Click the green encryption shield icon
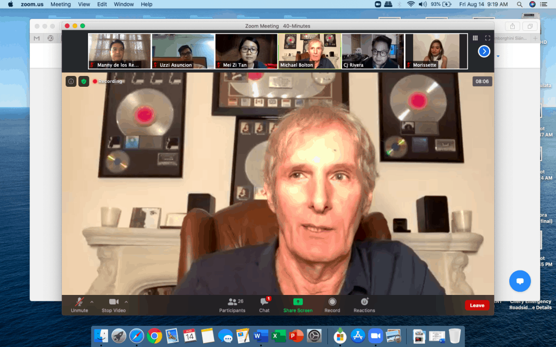Viewport: 556px width, 347px height. click(x=84, y=81)
